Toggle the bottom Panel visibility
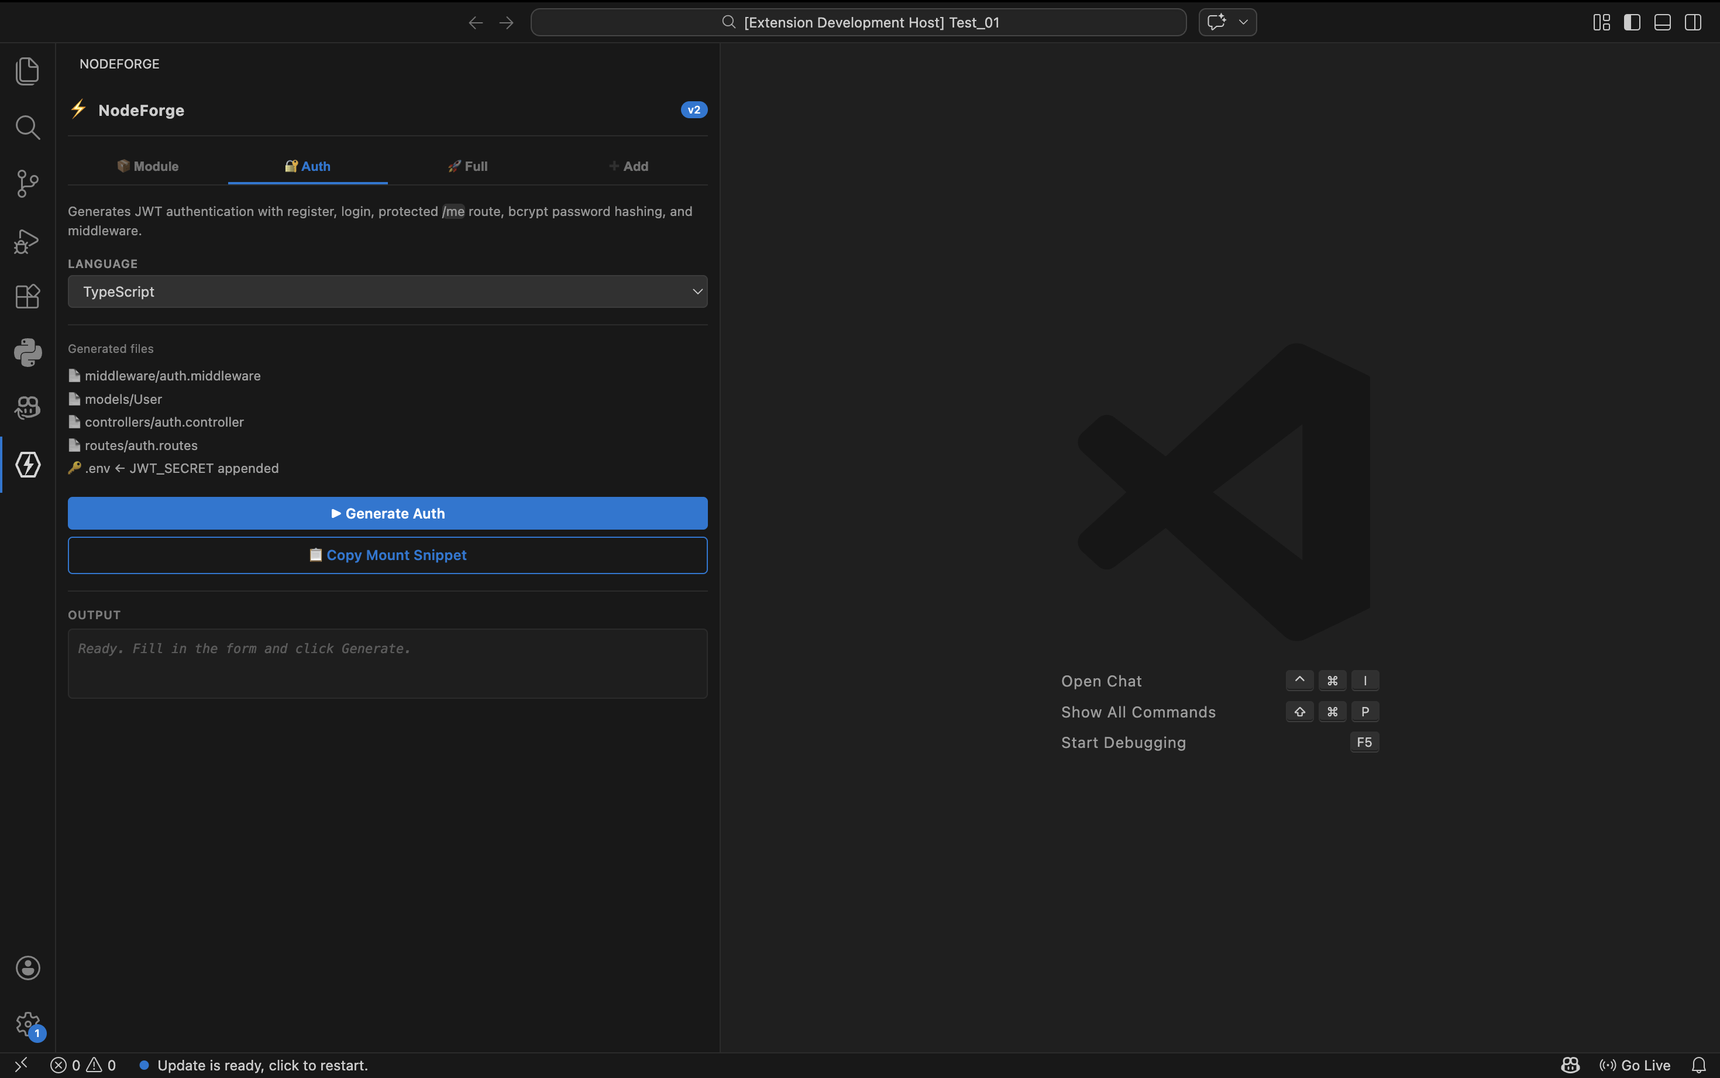This screenshot has height=1078, width=1720. pos(1662,23)
